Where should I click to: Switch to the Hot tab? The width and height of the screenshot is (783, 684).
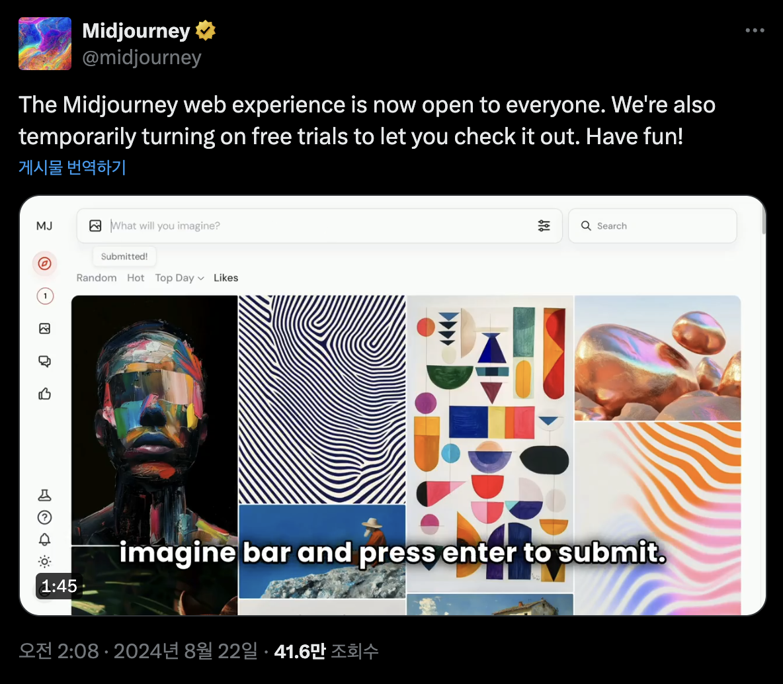coord(136,278)
